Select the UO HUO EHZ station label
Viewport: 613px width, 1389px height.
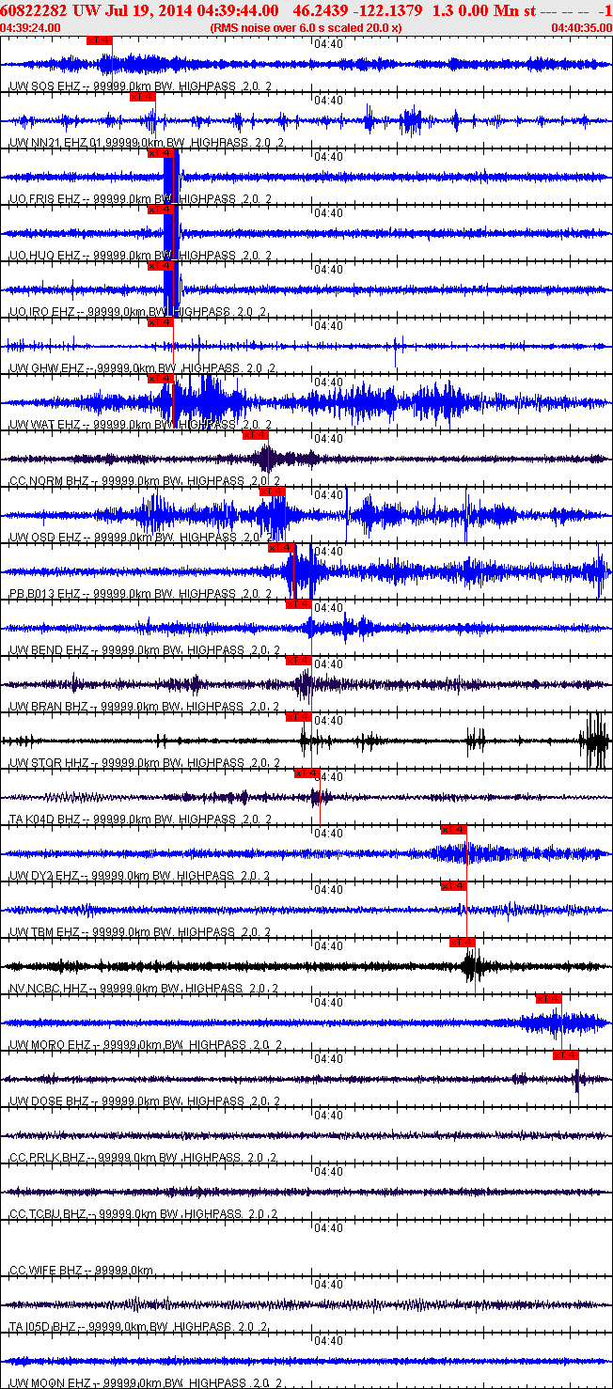pos(46,256)
